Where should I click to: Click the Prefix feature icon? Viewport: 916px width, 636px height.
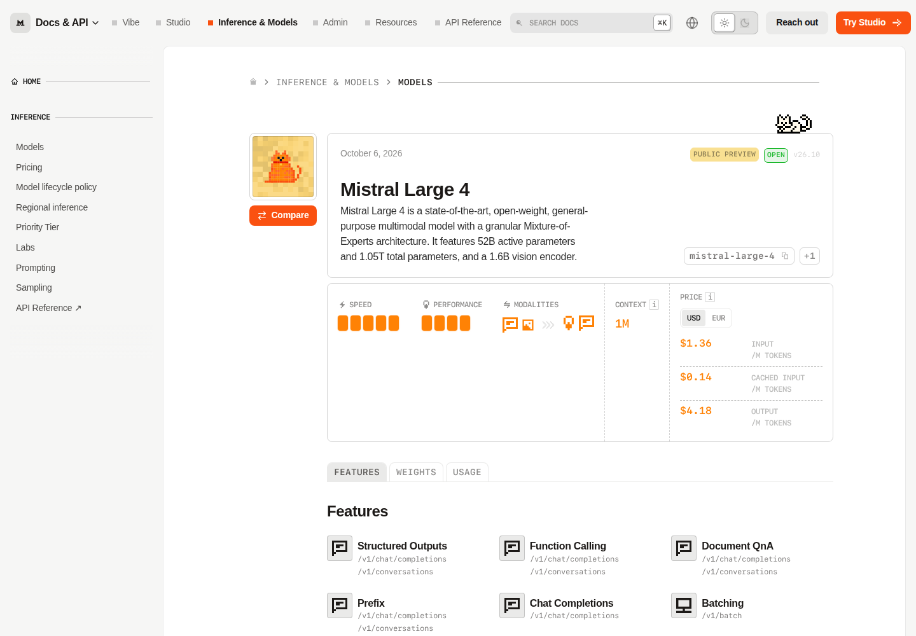[x=340, y=605]
